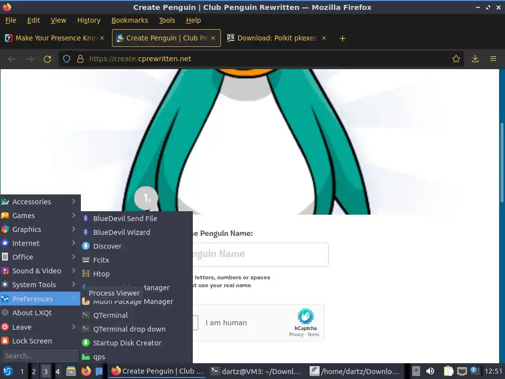Viewport: 505px width, 379px height.
Task: Launch BlueDevil Wizard
Action: [137, 232]
